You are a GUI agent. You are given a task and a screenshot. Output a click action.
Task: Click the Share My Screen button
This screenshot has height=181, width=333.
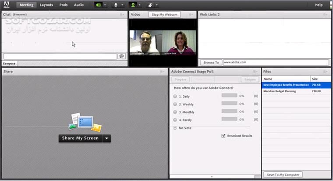tap(81, 138)
